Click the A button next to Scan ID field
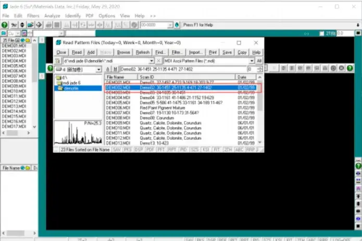Image resolution: width=362 pixels, height=241 pixels. [108, 69]
